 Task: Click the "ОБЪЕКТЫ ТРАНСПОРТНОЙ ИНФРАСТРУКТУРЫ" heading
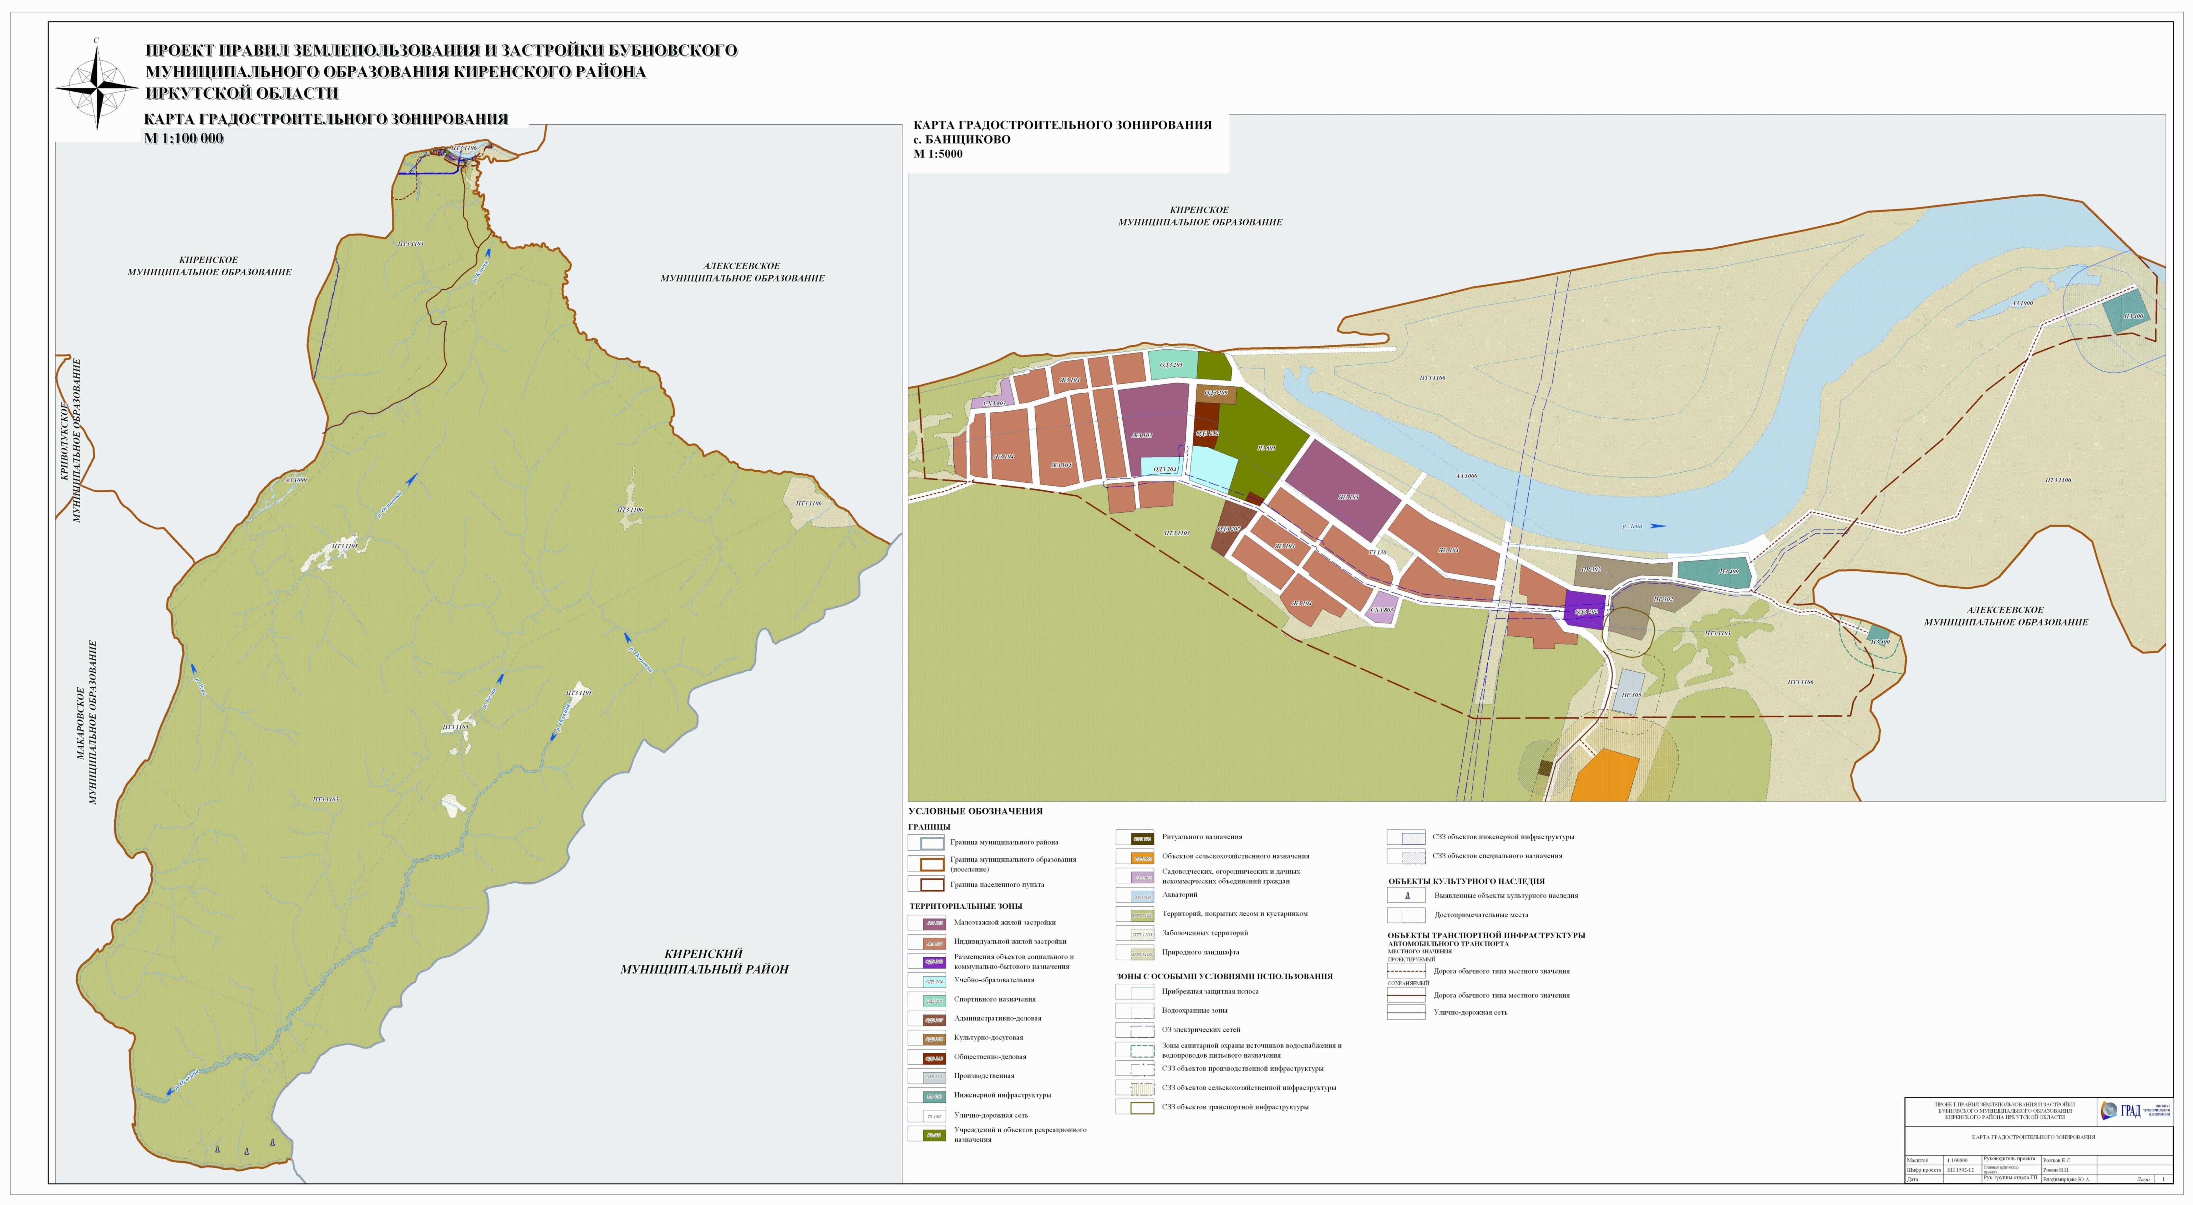pyautogui.click(x=1486, y=935)
